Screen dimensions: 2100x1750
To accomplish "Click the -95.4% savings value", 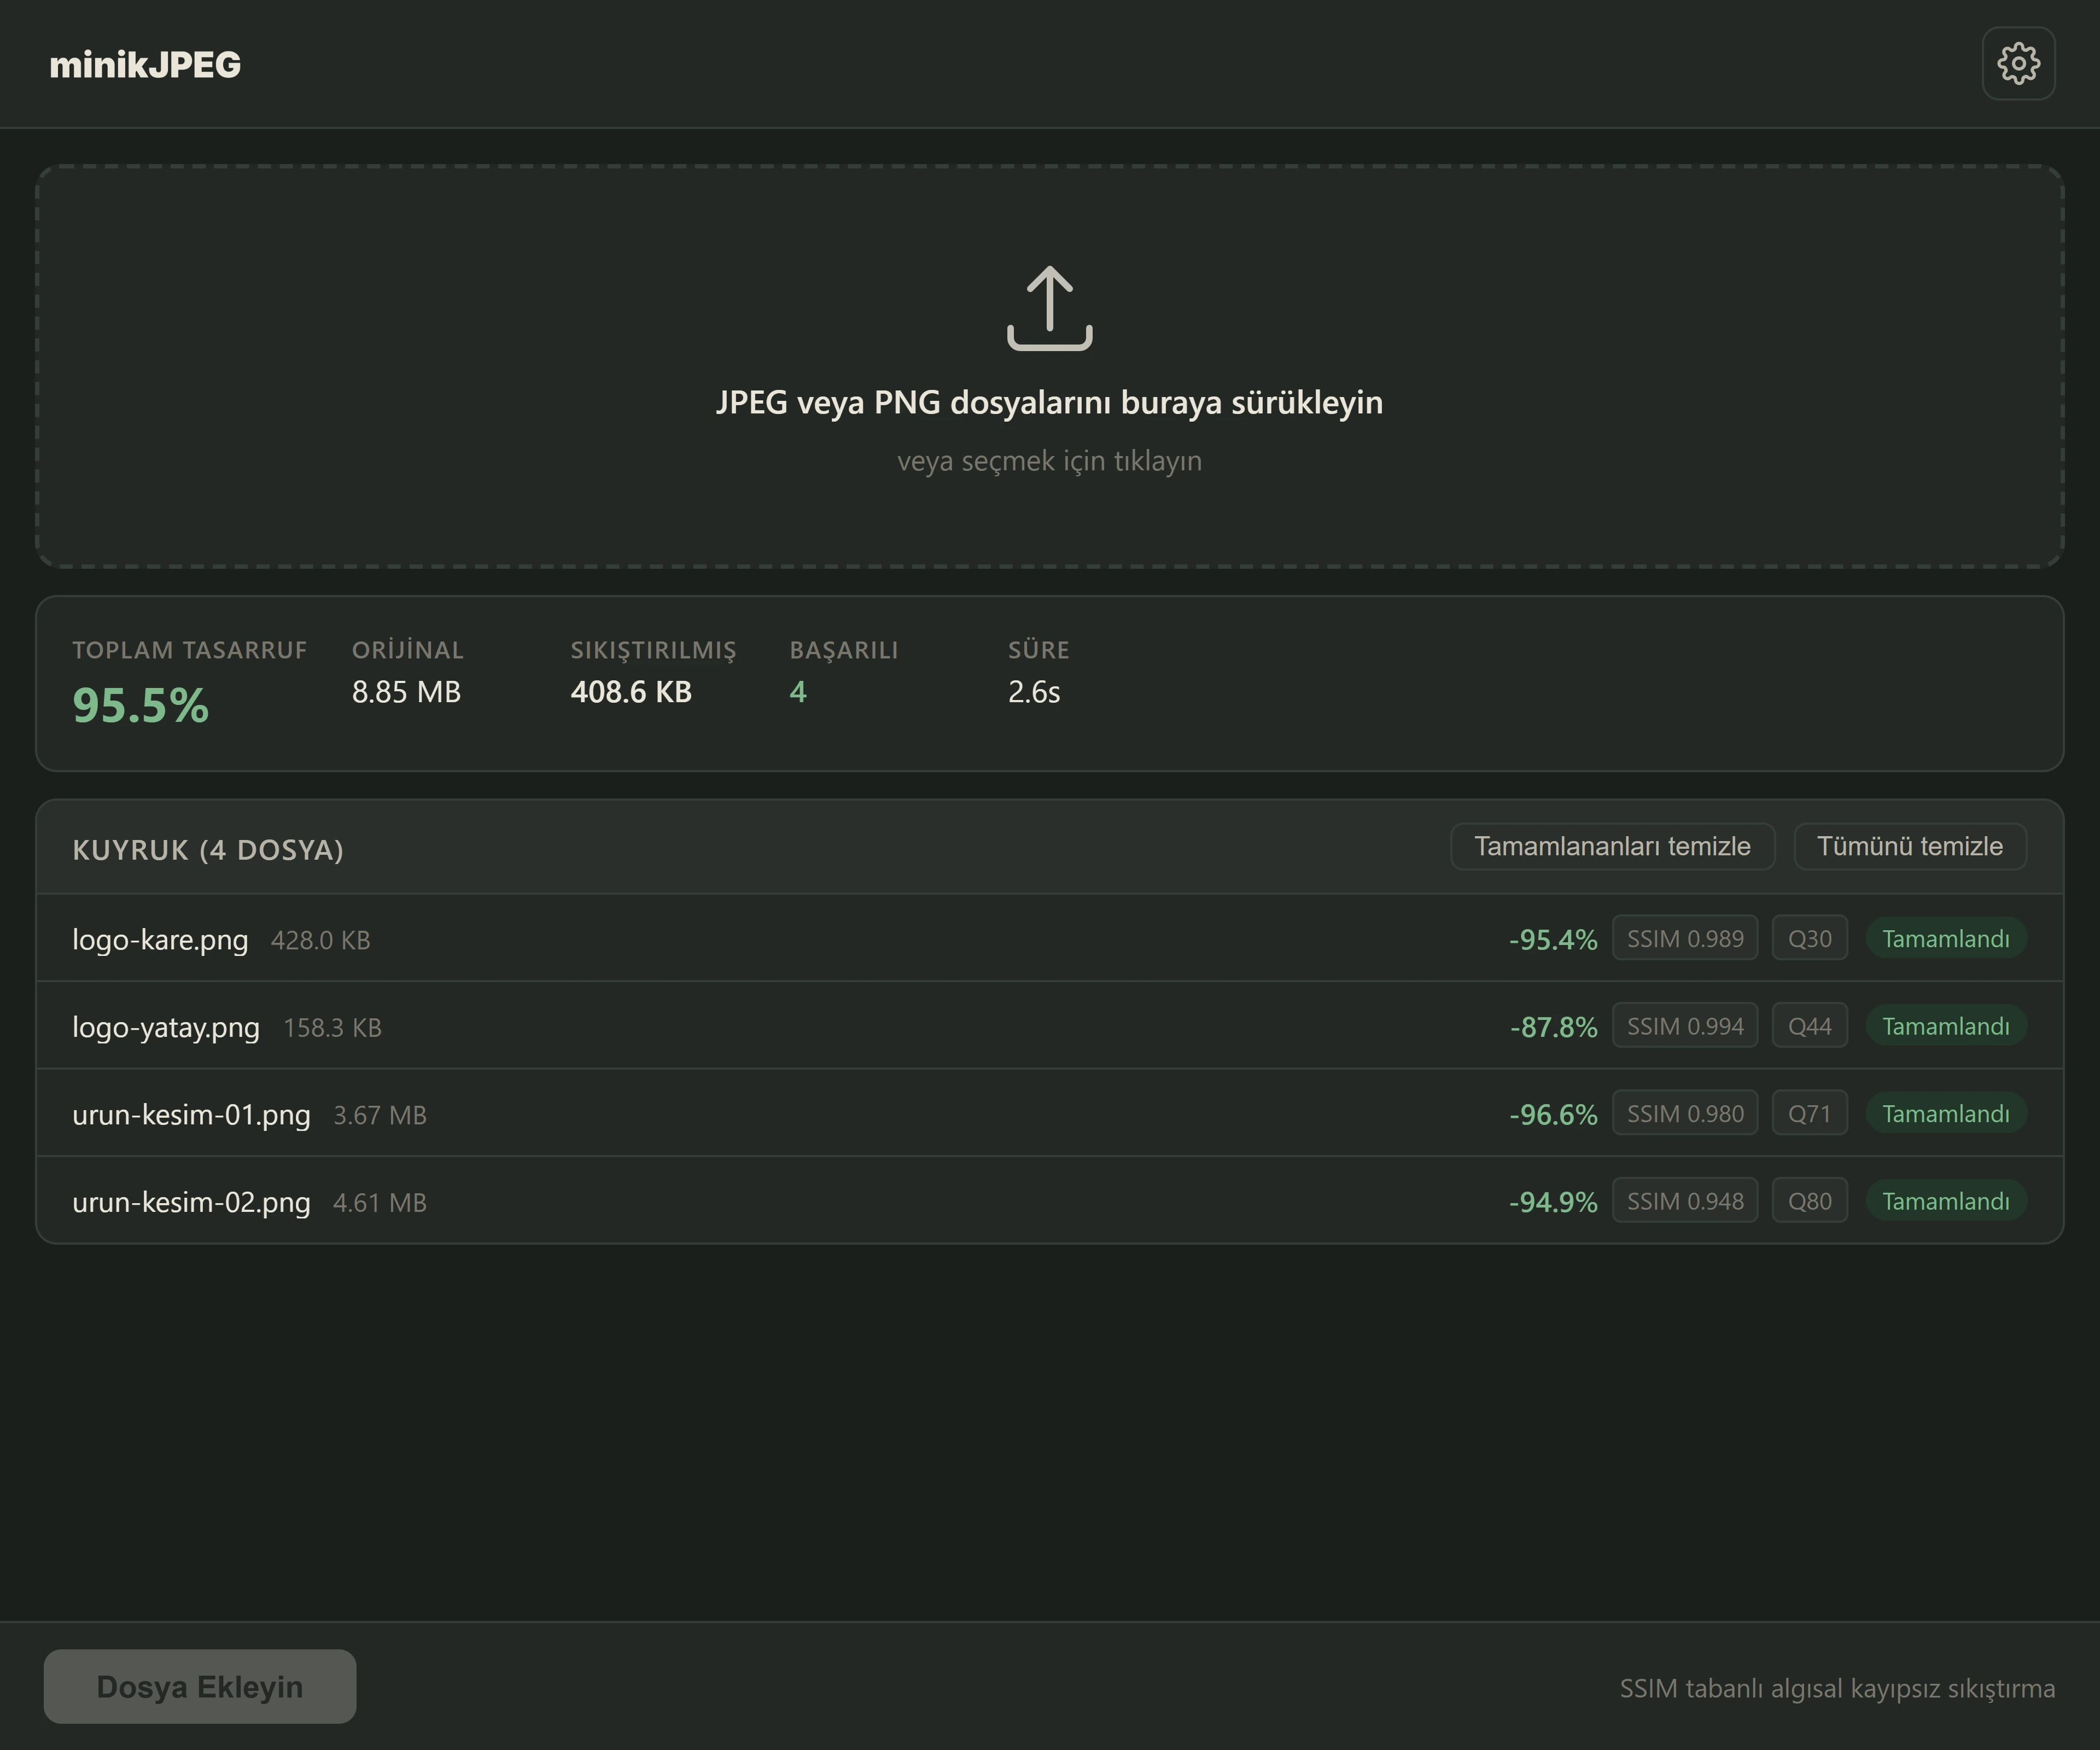I will [x=1553, y=940].
